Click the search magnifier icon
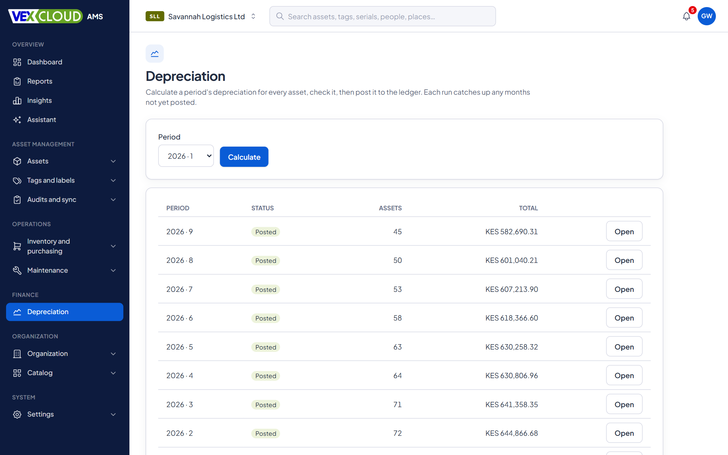Viewport: 728px width, 455px height. pyautogui.click(x=280, y=16)
